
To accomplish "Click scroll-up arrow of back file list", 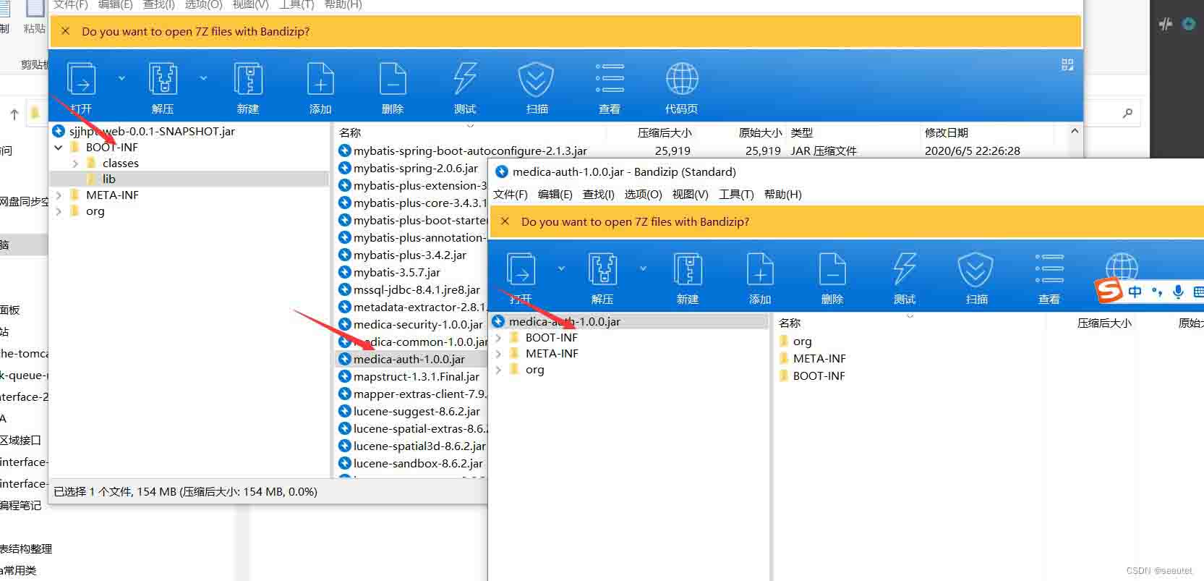I will point(1075,131).
